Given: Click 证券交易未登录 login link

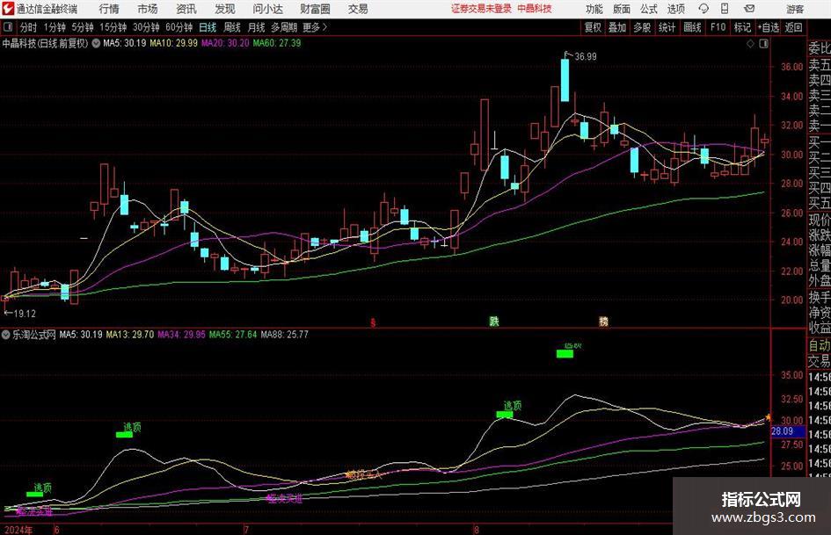Looking at the screenshot, I should pos(481,9).
